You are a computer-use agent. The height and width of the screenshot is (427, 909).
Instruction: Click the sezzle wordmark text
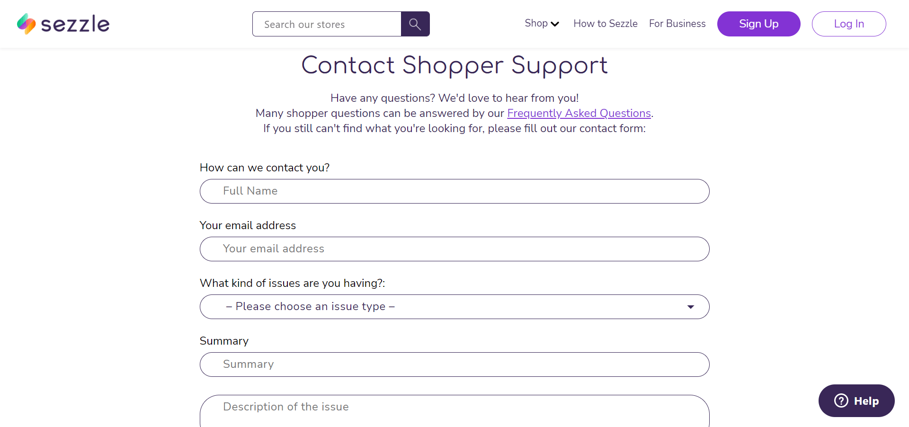click(x=75, y=24)
